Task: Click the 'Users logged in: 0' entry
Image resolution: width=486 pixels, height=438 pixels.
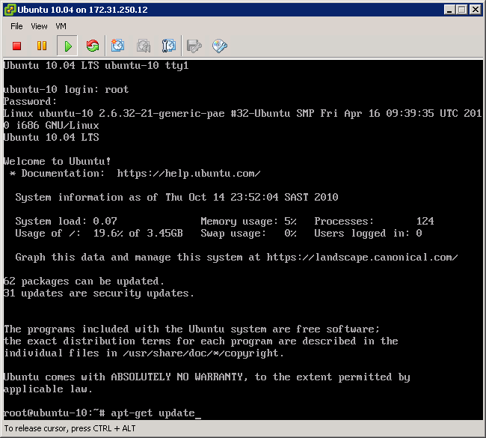Action: click(x=368, y=233)
